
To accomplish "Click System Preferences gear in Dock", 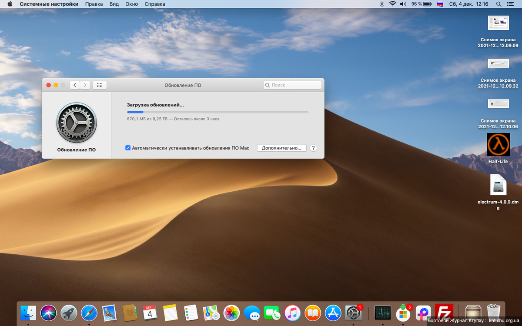I will click(353, 313).
